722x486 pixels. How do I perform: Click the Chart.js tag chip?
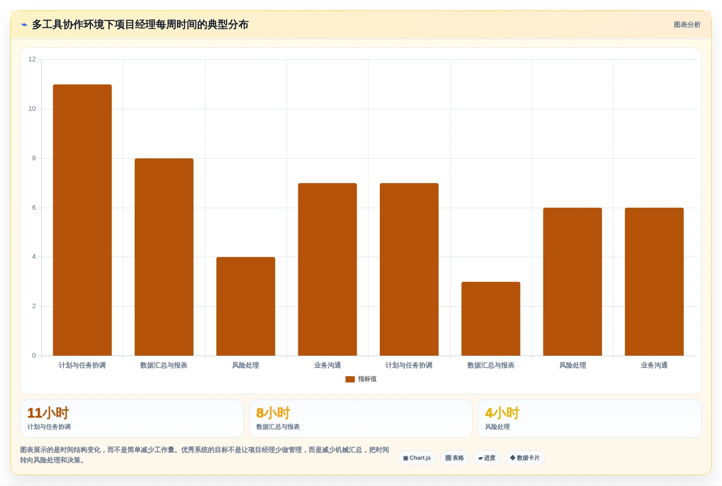tap(417, 458)
